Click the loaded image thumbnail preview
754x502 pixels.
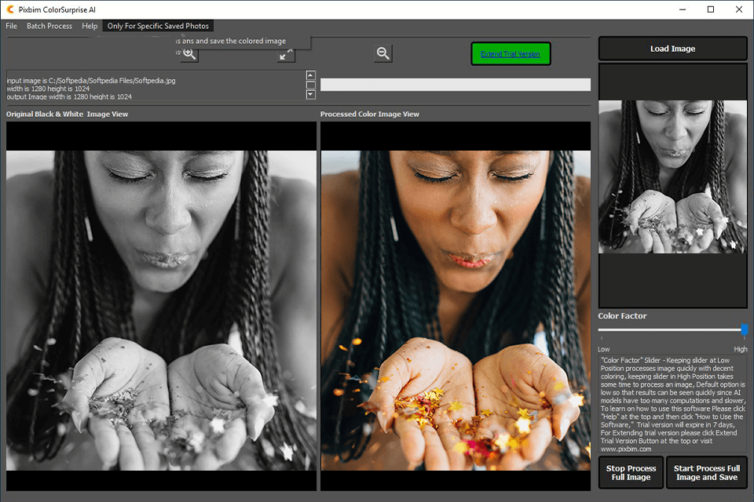click(x=673, y=176)
